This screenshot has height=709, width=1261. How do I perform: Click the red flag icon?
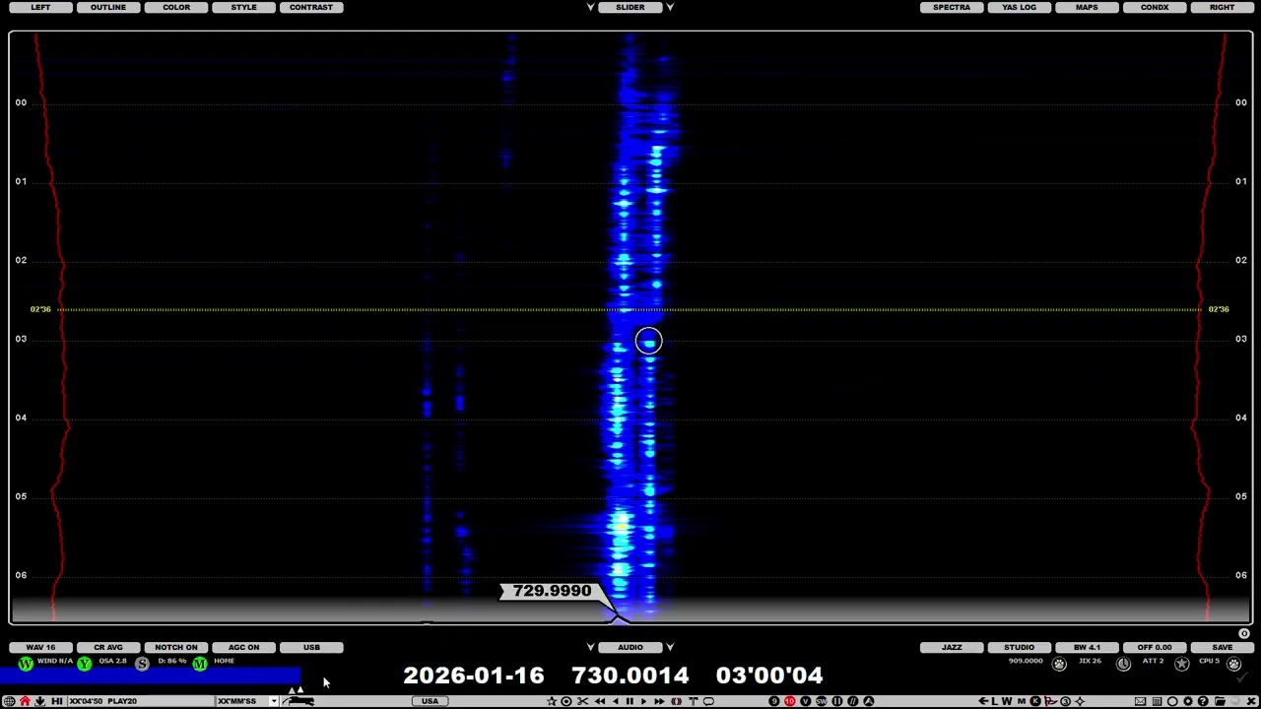(1050, 701)
